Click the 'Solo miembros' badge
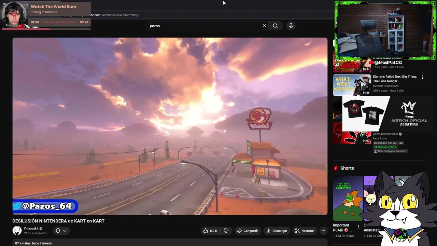 click(x=385, y=147)
